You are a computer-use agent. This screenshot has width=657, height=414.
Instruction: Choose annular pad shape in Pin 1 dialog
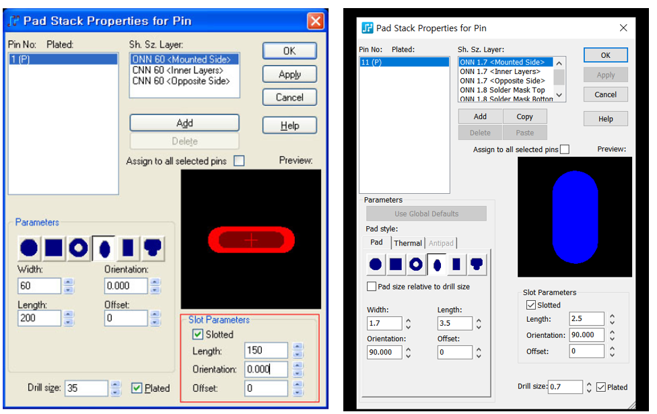79,248
